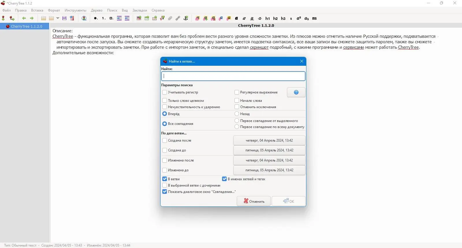Viewport: 462px width, 248px height.
Task: Select 'Первое совпадение по всему документу' radio
Action: click(x=237, y=127)
